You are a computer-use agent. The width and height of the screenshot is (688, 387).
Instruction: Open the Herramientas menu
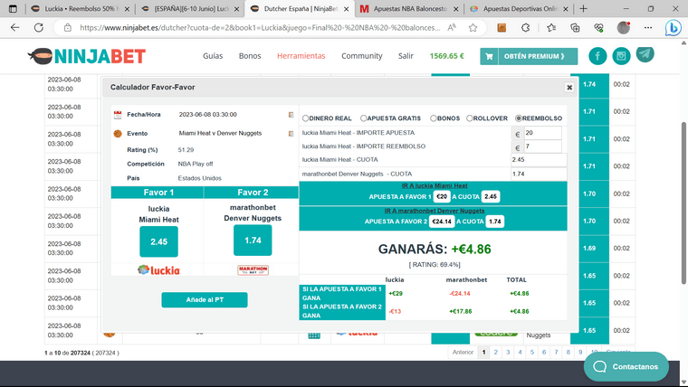click(301, 56)
